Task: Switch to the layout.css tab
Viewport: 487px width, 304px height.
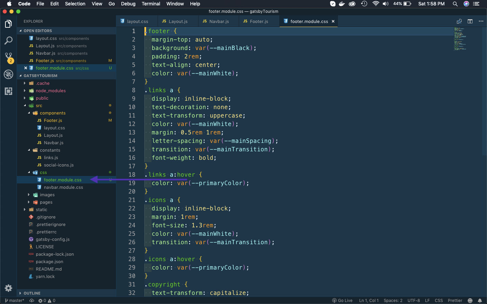Action: pos(136,21)
